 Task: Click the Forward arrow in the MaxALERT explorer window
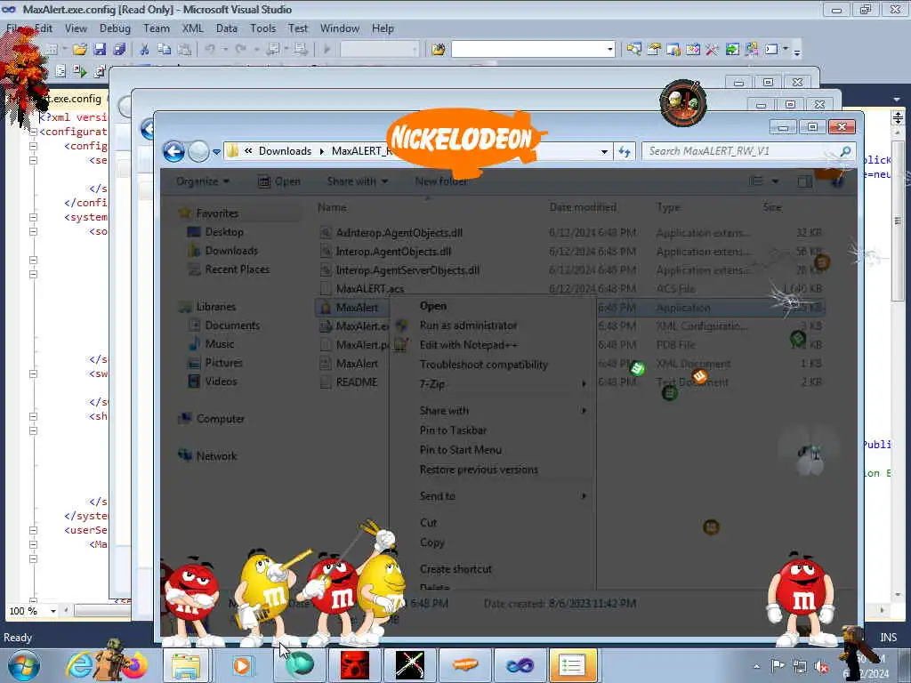pos(198,151)
